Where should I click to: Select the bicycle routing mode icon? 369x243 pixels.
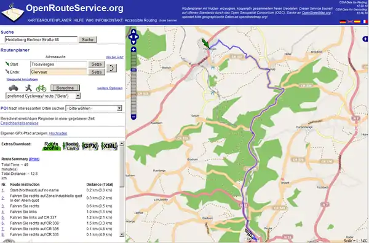point(41,88)
